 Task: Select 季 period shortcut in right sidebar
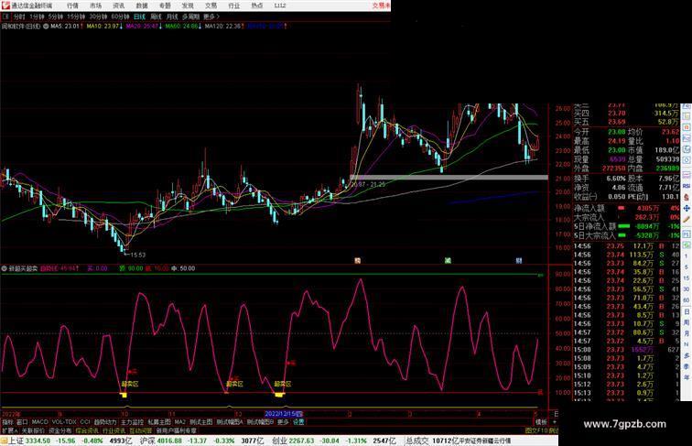687,366
